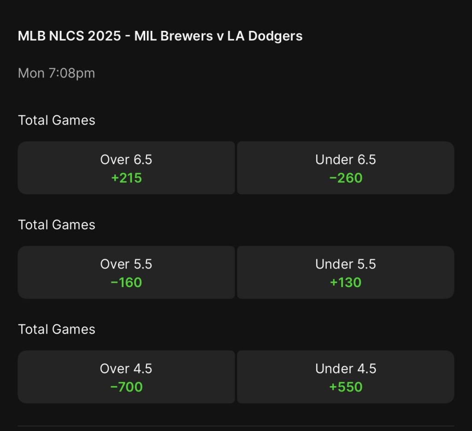
Task: Click the Total Games heading above Over 6.5
Action: click(x=56, y=120)
